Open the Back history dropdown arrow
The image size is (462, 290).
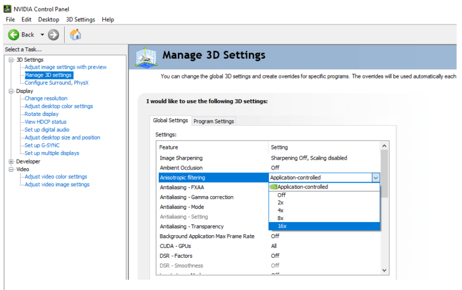pyautogui.click(x=42, y=35)
